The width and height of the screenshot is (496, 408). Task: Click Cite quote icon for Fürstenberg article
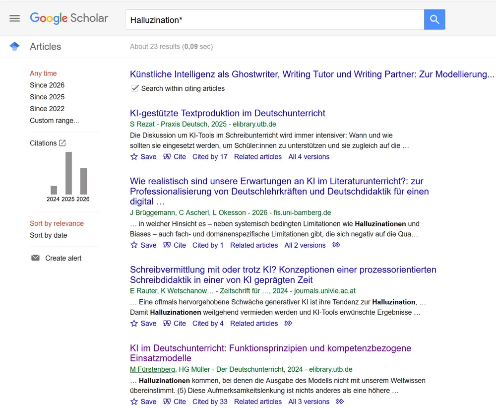point(167,402)
